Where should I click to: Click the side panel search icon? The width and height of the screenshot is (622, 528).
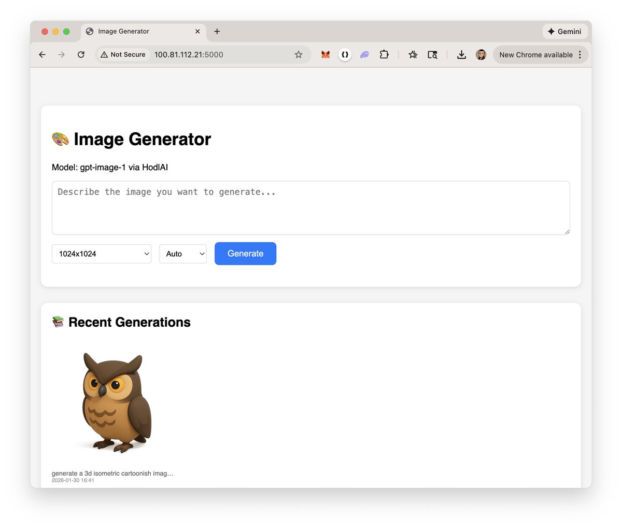432,54
